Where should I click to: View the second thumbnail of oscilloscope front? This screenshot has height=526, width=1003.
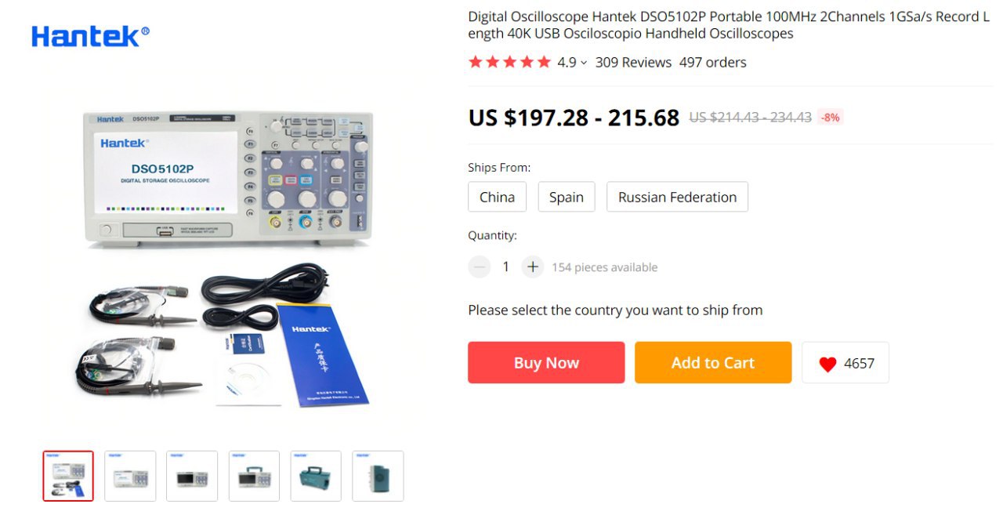coord(130,476)
